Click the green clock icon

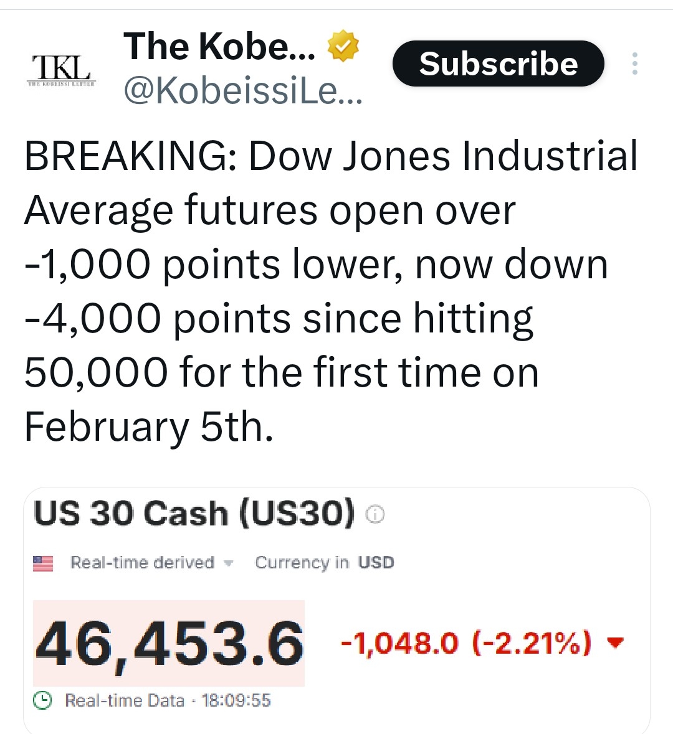click(x=43, y=700)
